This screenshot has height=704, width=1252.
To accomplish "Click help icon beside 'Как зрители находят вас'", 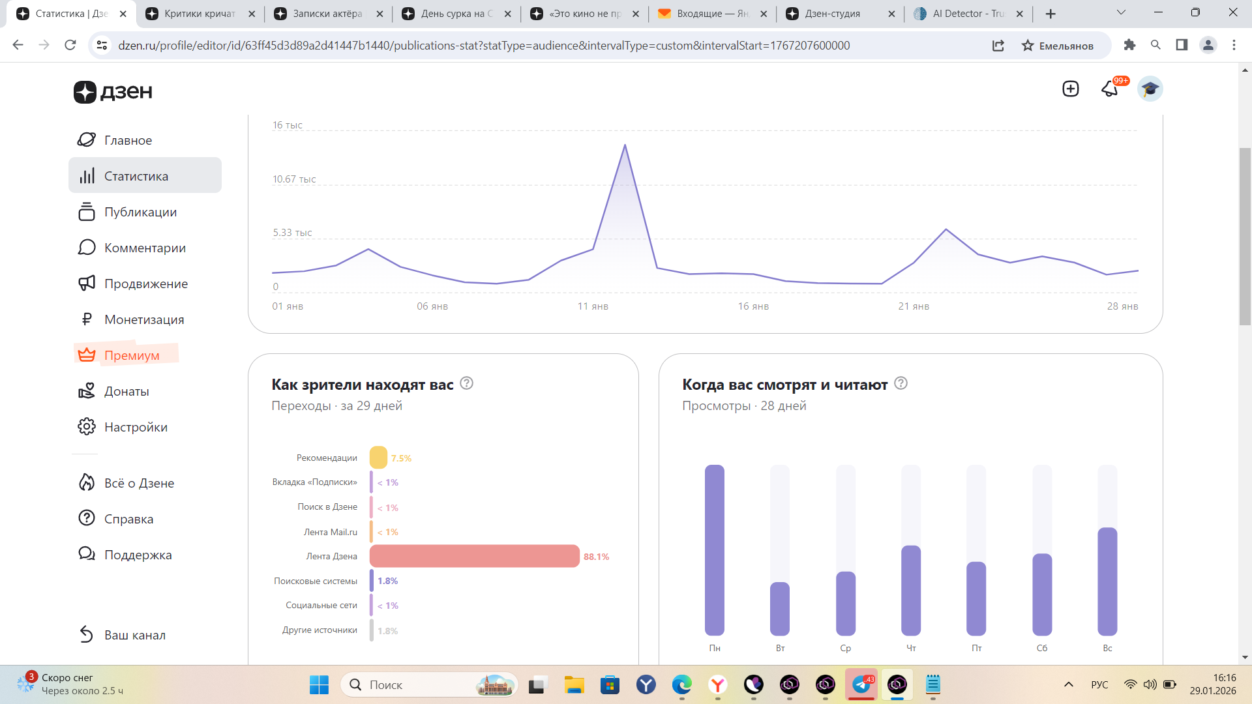I will pyautogui.click(x=466, y=383).
